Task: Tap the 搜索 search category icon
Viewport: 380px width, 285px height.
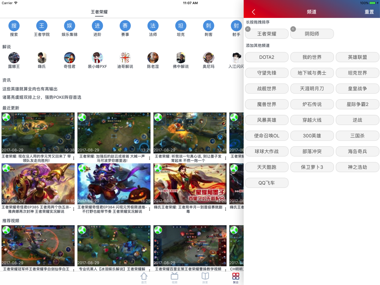Action: click(x=14, y=26)
